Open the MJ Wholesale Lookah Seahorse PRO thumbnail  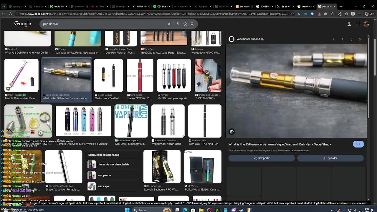click(162, 167)
